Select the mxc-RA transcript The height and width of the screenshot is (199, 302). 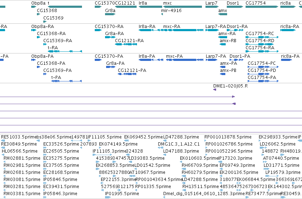[183, 30]
